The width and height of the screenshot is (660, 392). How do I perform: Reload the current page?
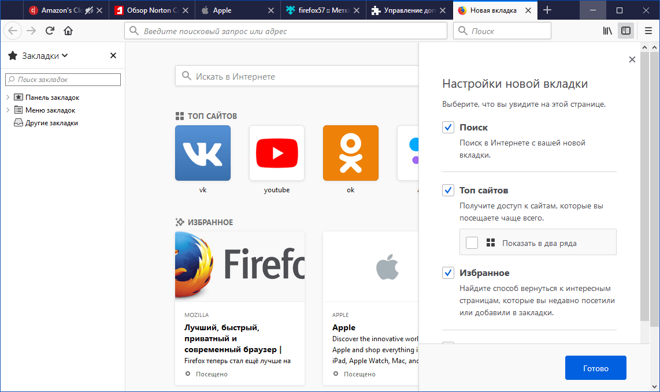(x=50, y=31)
